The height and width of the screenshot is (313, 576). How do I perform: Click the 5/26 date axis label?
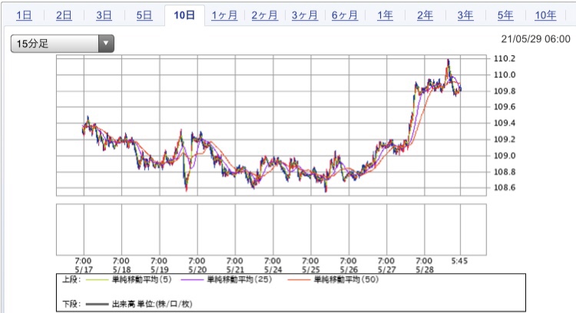click(349, 270)
